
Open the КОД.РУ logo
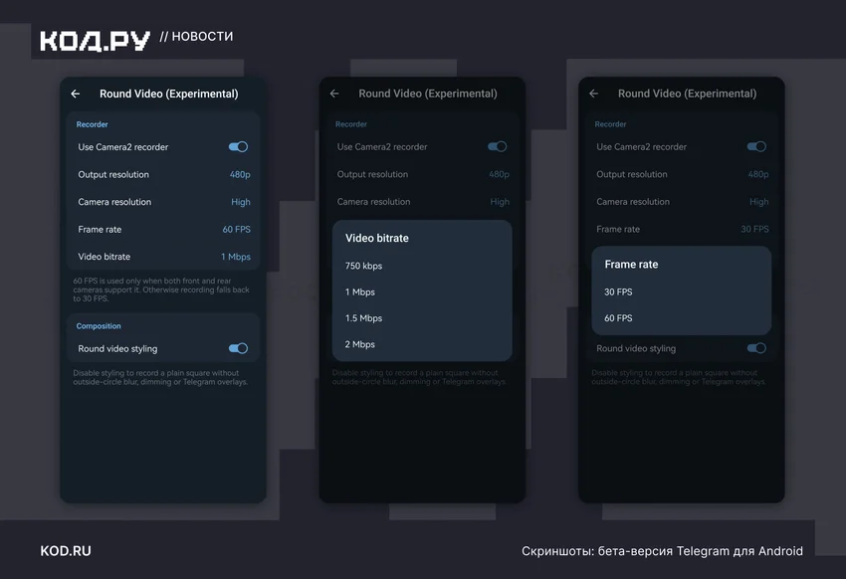(95, 41)
